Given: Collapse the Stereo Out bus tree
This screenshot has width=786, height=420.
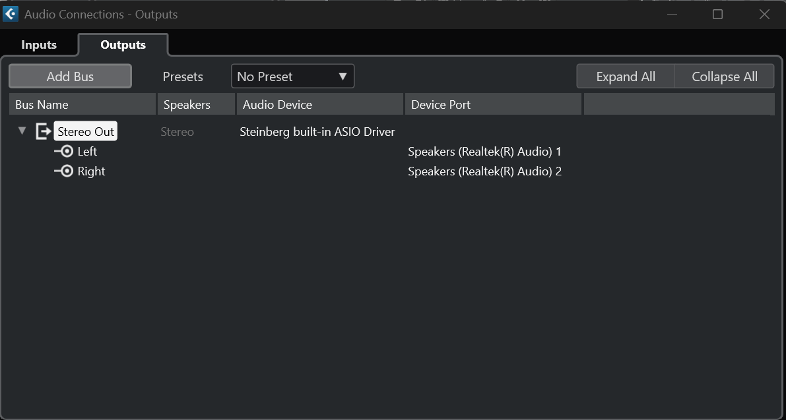Looking at the screenshot, I should click(22, 131).
